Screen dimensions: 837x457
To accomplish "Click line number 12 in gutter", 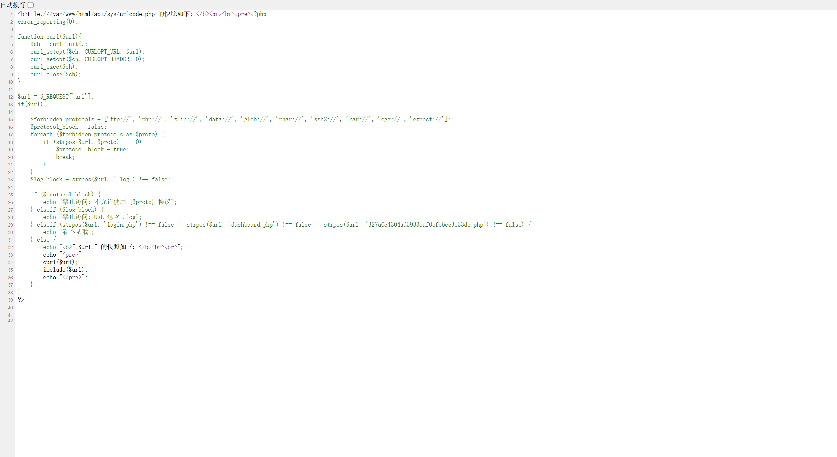I will (10, 97).
